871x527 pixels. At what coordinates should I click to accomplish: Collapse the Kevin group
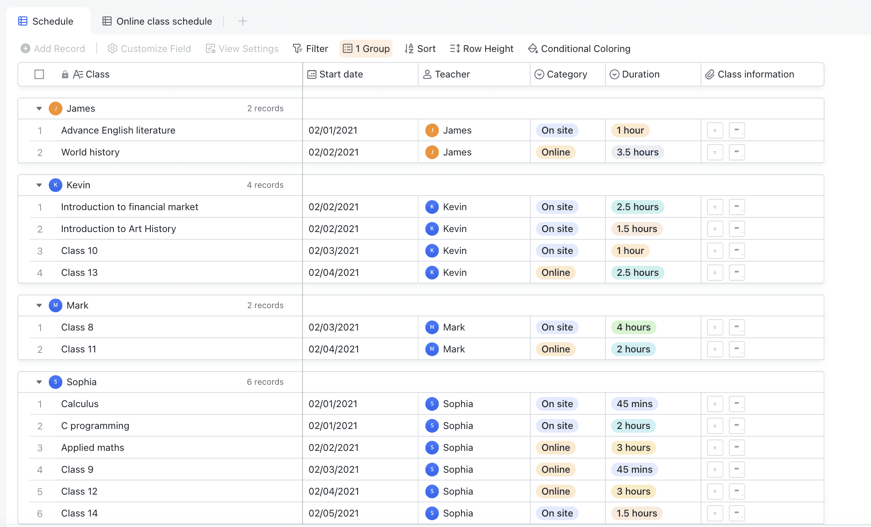pos(39,185)
